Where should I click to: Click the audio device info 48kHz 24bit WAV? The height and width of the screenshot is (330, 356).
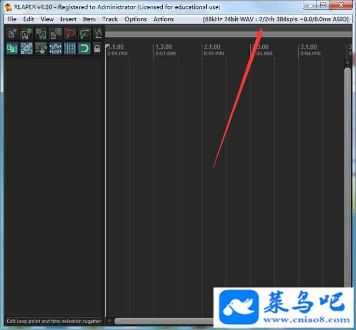point(276,19)
